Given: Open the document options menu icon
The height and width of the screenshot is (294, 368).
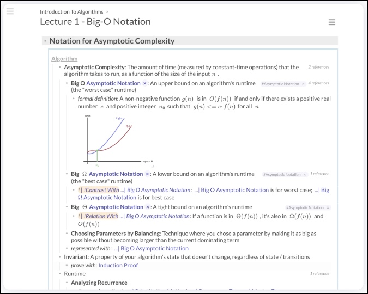Looking at the screenshot, I should pyautogui.click(x=332, y=22).
